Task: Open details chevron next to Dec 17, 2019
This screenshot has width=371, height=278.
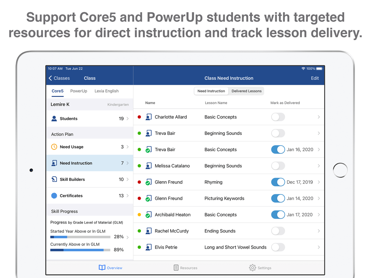Action: coord(319,182)
